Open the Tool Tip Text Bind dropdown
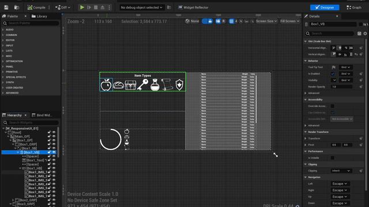The height and width of the screenshot is (207, 369). pyautogui.click(x=345, y=67)
